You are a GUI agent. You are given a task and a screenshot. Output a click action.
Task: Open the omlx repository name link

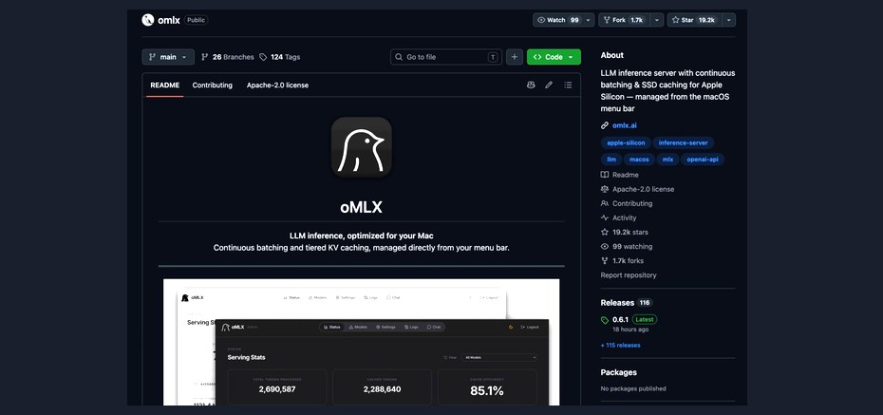point(169,20)
